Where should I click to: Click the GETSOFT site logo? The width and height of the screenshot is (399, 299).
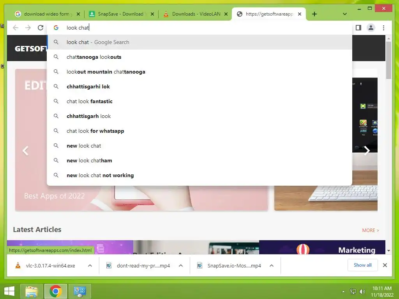click(31, 48)
